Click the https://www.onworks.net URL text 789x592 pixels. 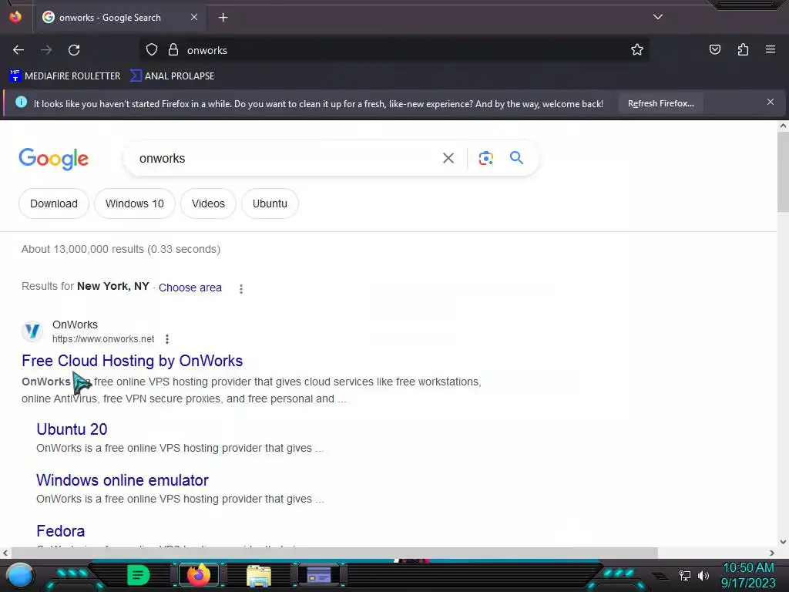103,339
